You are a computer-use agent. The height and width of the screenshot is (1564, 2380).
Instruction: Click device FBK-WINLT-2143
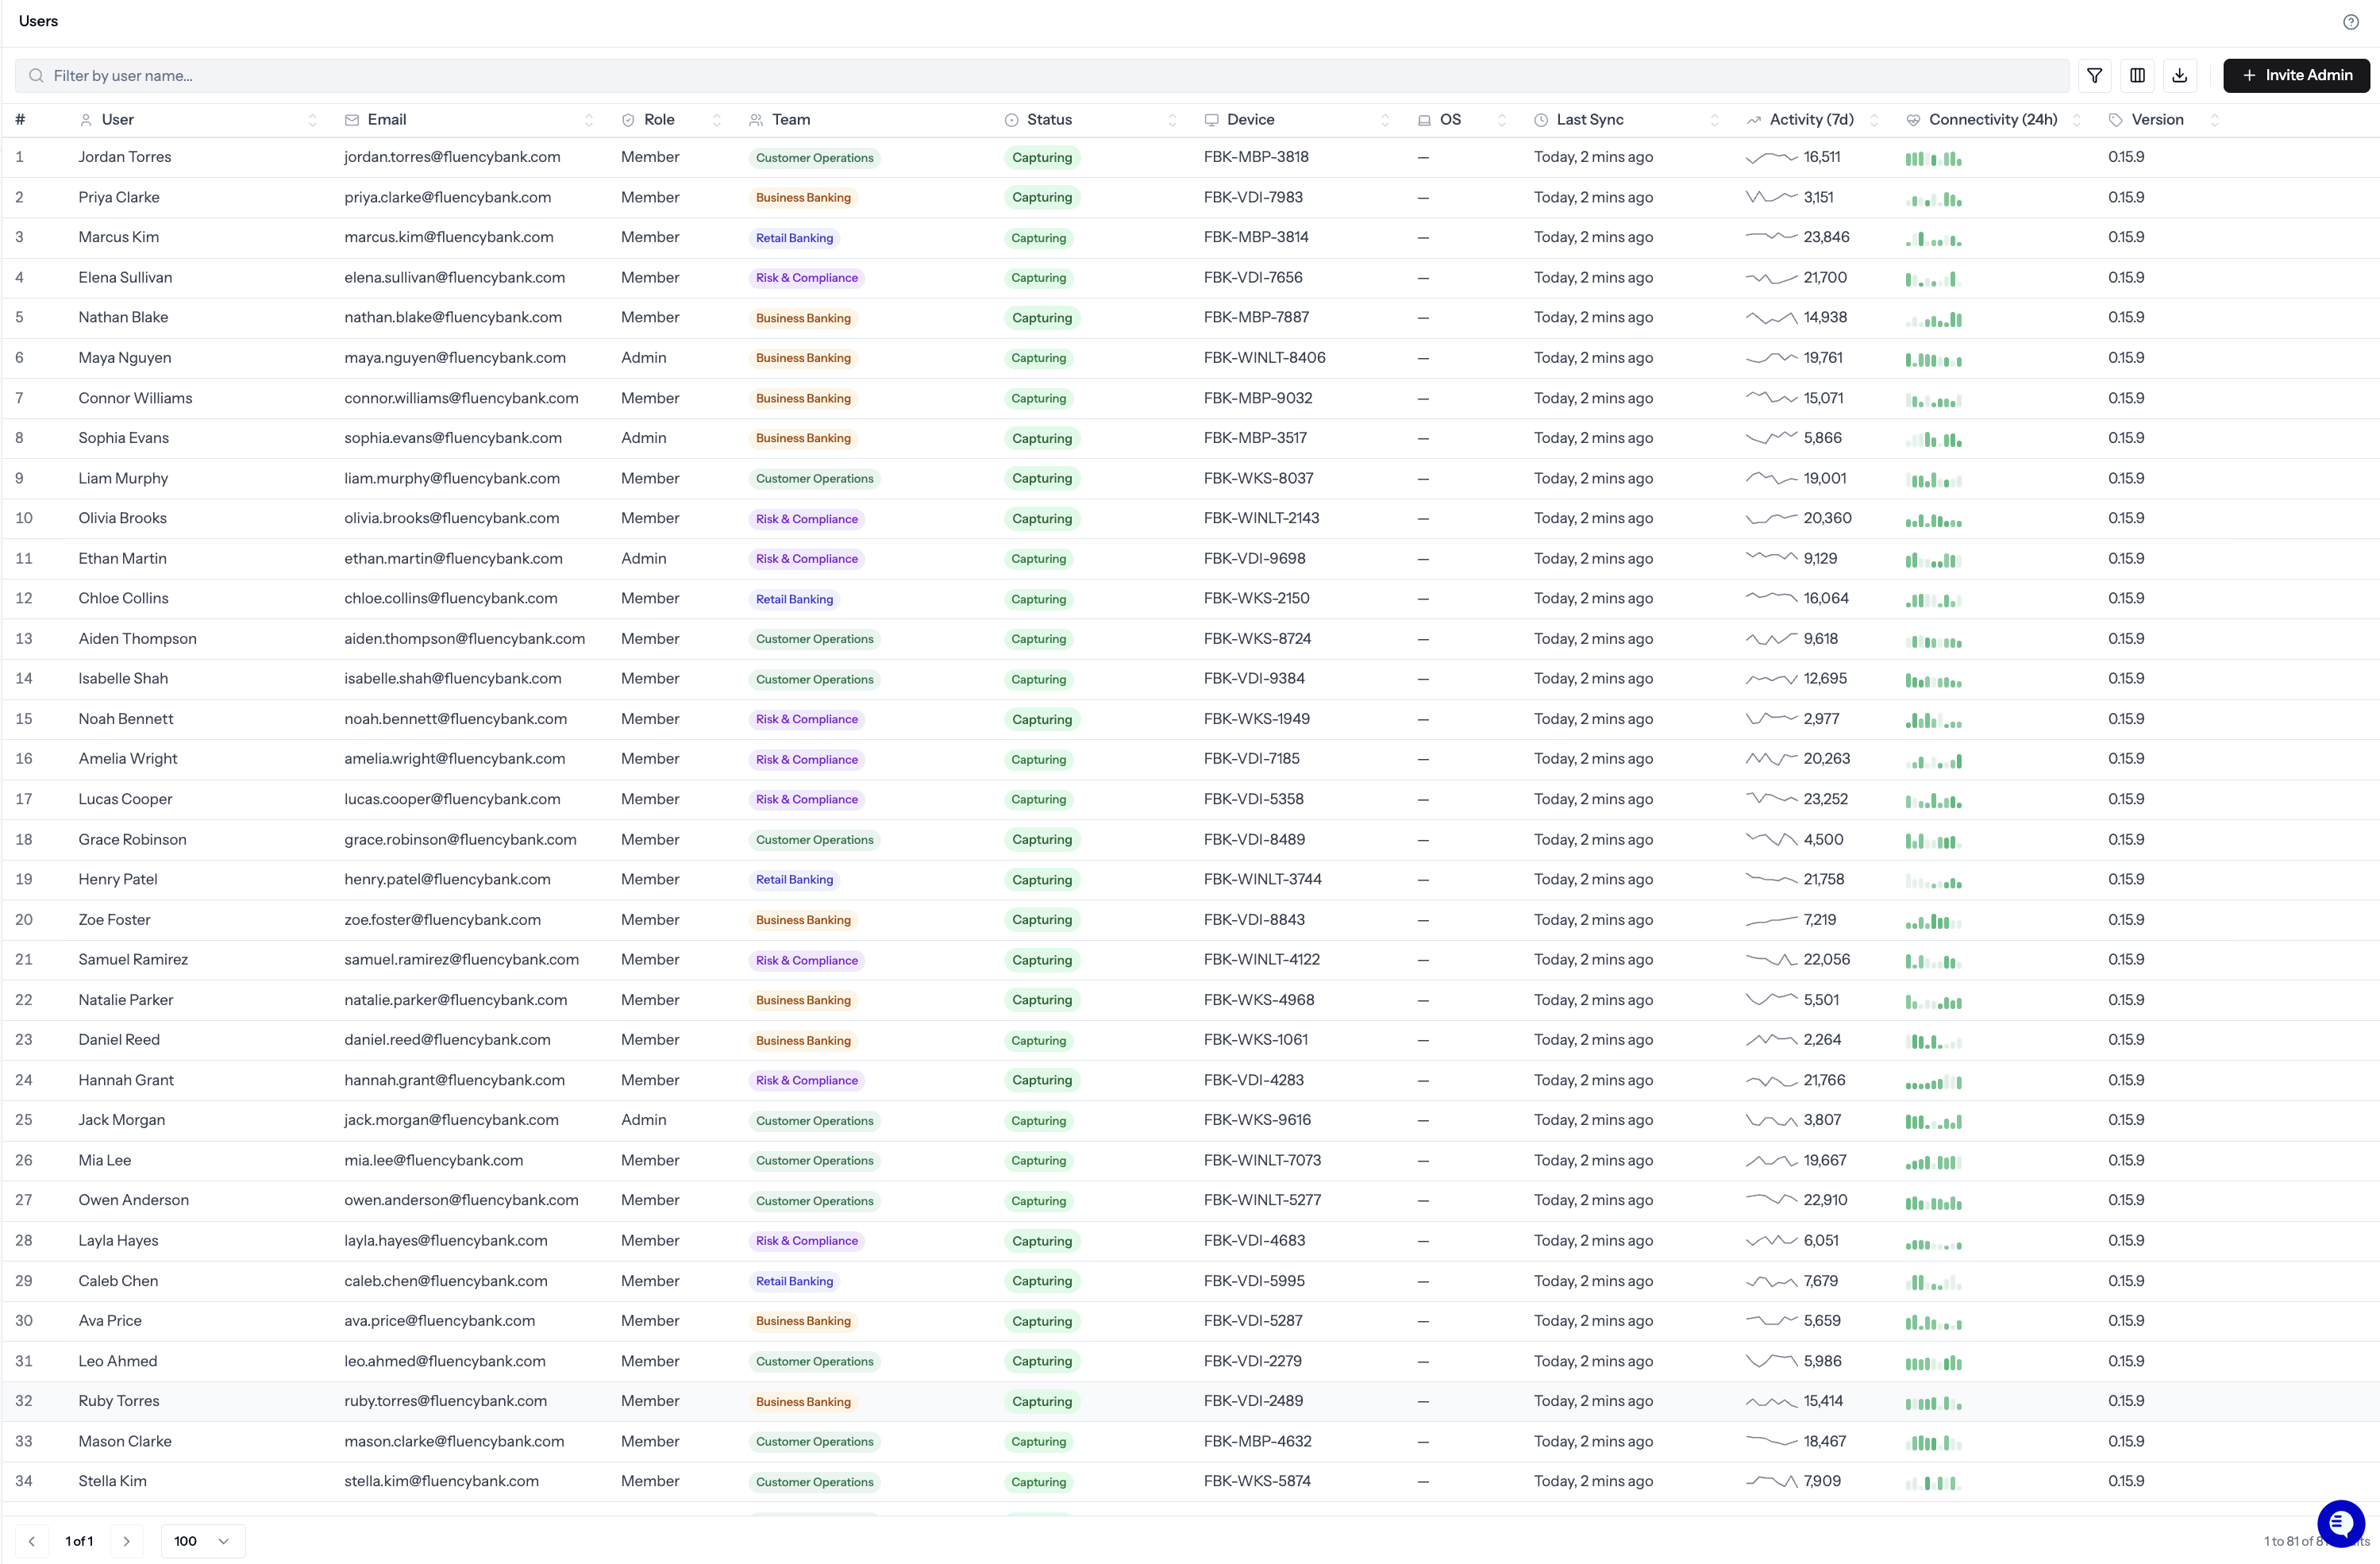tap(1261, 518)
